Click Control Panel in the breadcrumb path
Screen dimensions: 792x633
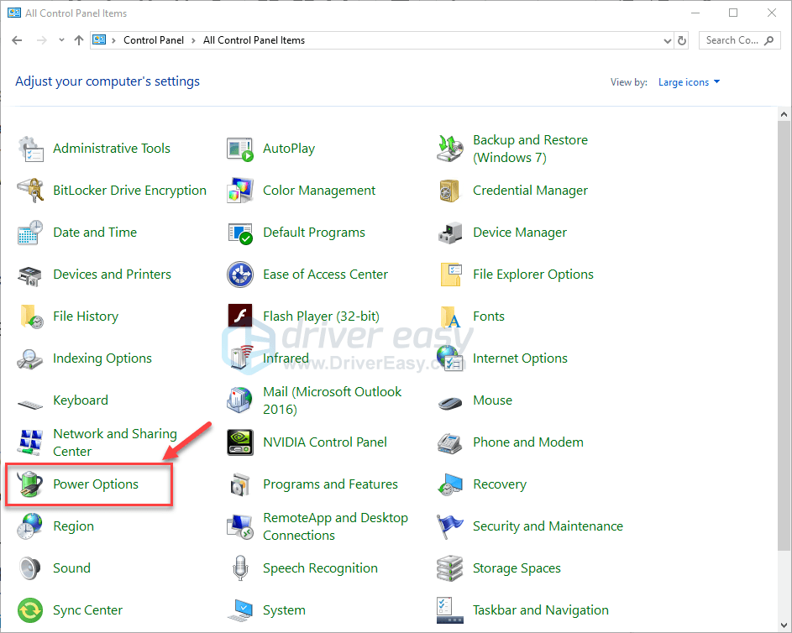tap(155, 40)
